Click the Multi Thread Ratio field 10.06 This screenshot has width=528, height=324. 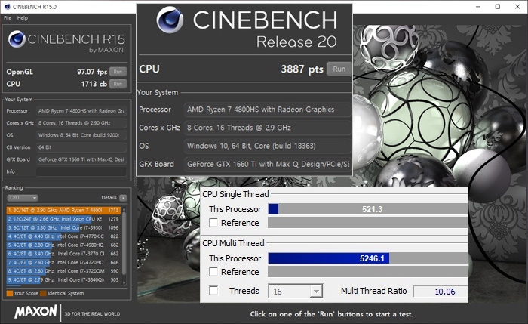point(441,292)
